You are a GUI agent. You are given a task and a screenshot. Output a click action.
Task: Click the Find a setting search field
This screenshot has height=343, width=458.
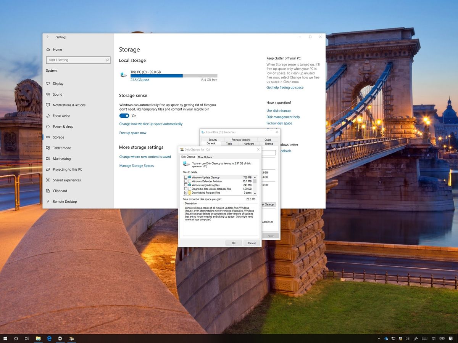78,60
